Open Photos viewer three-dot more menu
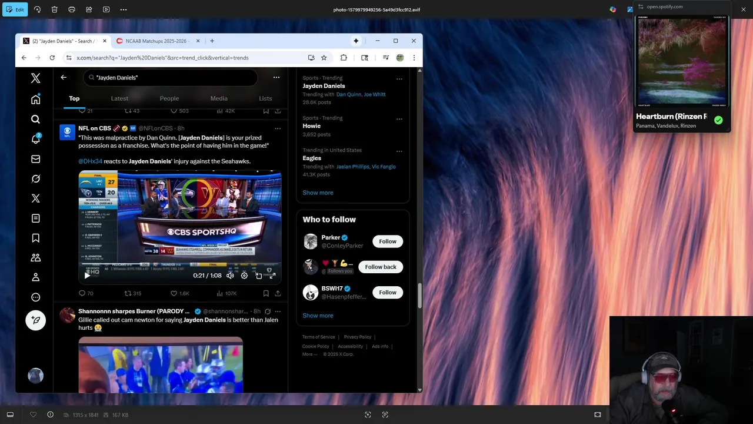 tap(124, 9)
